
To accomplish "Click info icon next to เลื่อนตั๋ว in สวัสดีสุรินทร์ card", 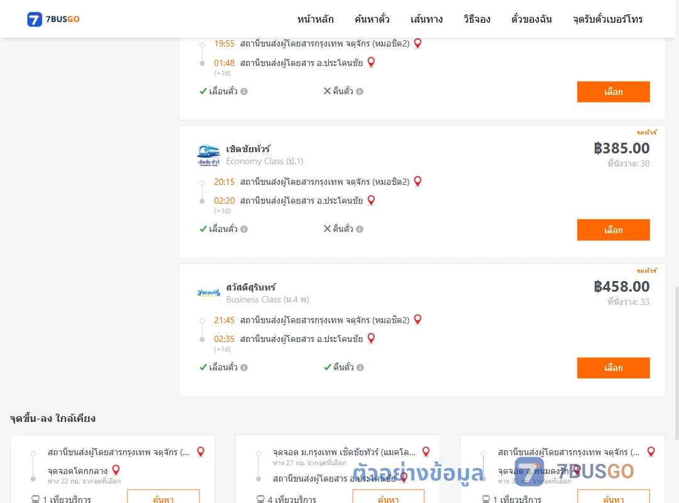I will pyautogui.click(x=244, y=367).
